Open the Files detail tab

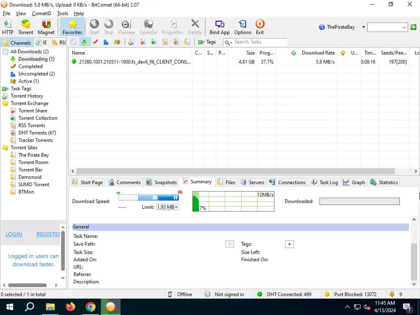(x=226, y=183)
